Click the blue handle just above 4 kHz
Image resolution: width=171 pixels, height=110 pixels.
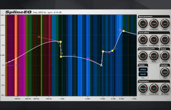coord(116,48)
